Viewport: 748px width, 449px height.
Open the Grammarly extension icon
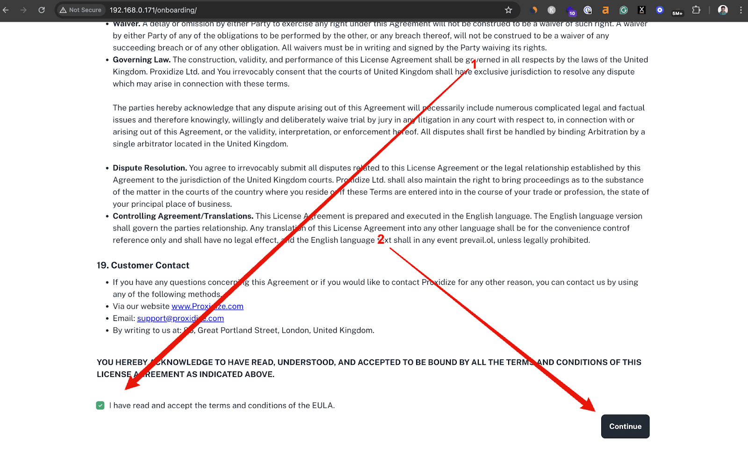click(624, 10)
